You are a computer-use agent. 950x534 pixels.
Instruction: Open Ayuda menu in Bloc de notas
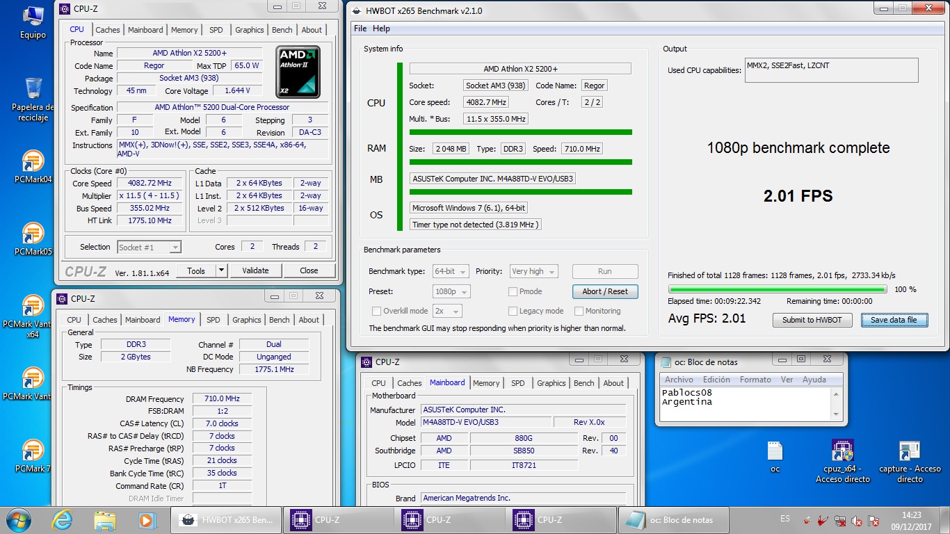coord(814,380)
